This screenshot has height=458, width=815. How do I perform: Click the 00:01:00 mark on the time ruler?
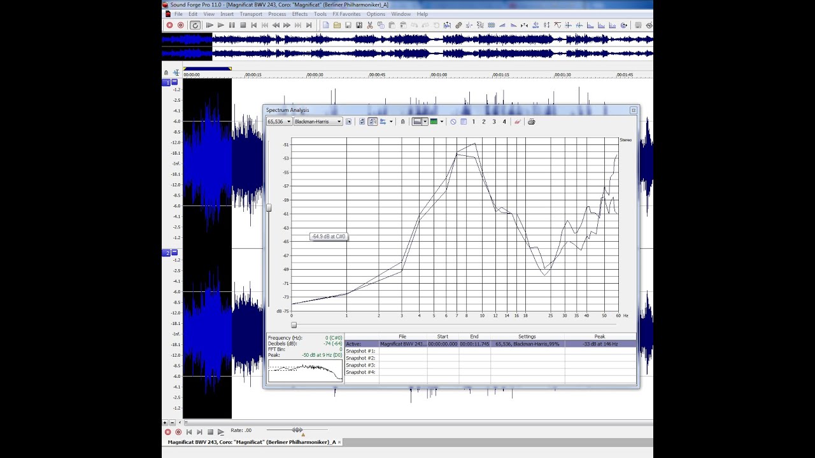[x=439, y=74]
